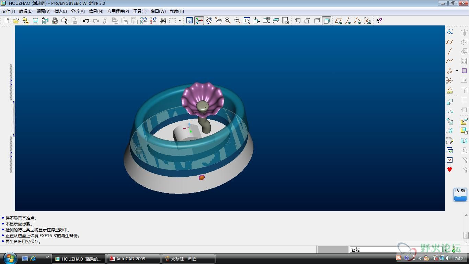Open the View Manager icon
469x264 pixels.
286,21
